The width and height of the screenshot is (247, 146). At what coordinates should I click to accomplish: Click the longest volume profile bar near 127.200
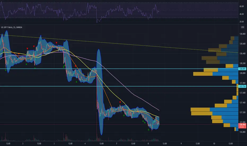click(214, 109)
